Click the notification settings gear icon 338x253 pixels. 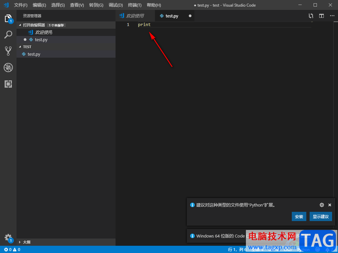[x=321, y=205]
